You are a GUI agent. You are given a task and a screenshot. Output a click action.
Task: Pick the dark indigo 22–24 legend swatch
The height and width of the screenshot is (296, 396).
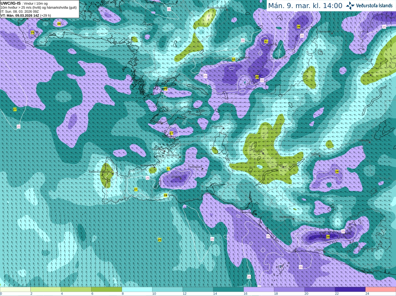pyautogui.click(x=350, y=289)
